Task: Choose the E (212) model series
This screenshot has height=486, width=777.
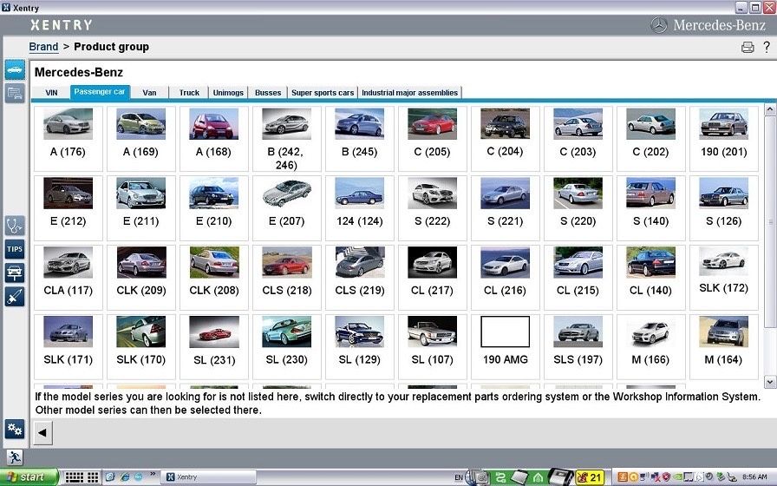Action: tap(68, 207)
